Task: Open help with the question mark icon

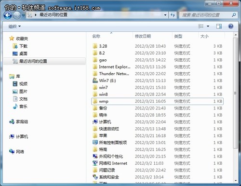Action: coord(231,26)
